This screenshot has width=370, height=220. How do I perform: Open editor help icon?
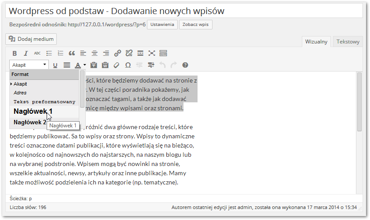[185, 65]
